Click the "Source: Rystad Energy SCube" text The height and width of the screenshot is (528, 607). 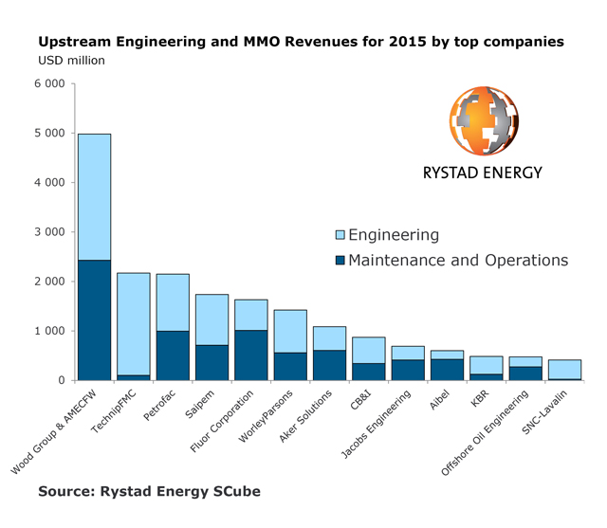point(149,491)
